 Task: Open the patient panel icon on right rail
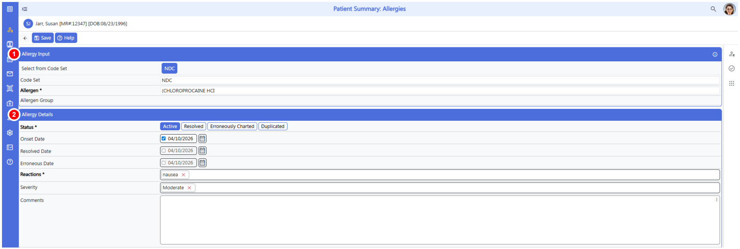pos(732,54)
